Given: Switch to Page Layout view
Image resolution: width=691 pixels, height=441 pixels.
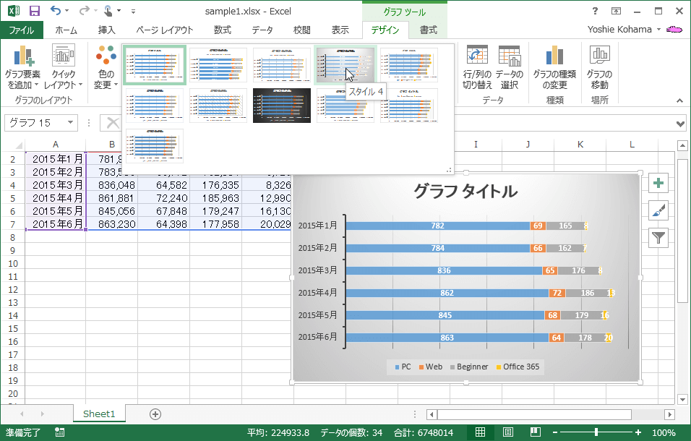Looking at the screenshot, I should pyautogui.click(x=507, y=432).
